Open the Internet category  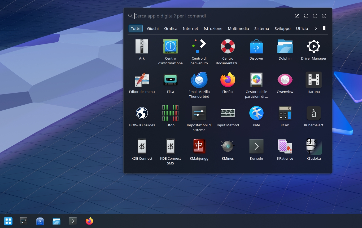click(x=190, y=28)
